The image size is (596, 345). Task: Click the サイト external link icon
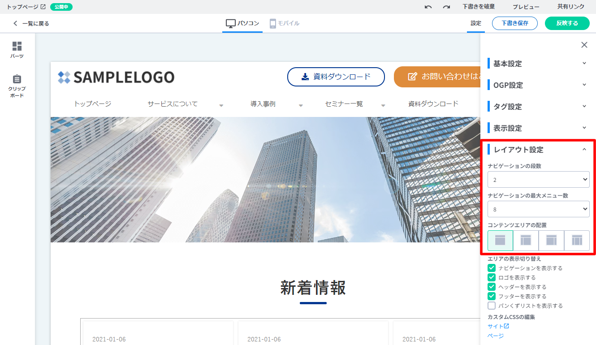506,326
